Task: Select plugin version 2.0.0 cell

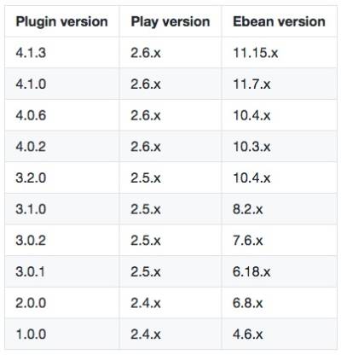Action: (62, 303)
